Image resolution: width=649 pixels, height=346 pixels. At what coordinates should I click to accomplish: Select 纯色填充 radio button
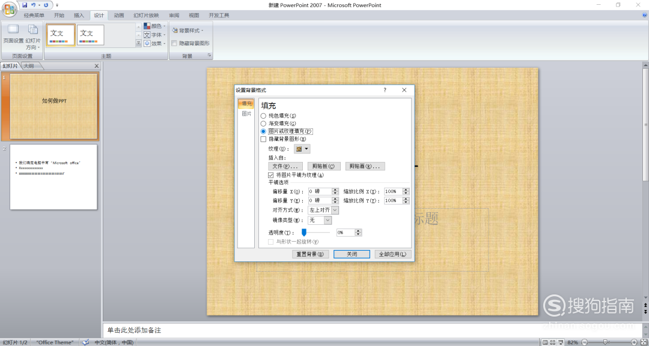[x=264, y=116]
